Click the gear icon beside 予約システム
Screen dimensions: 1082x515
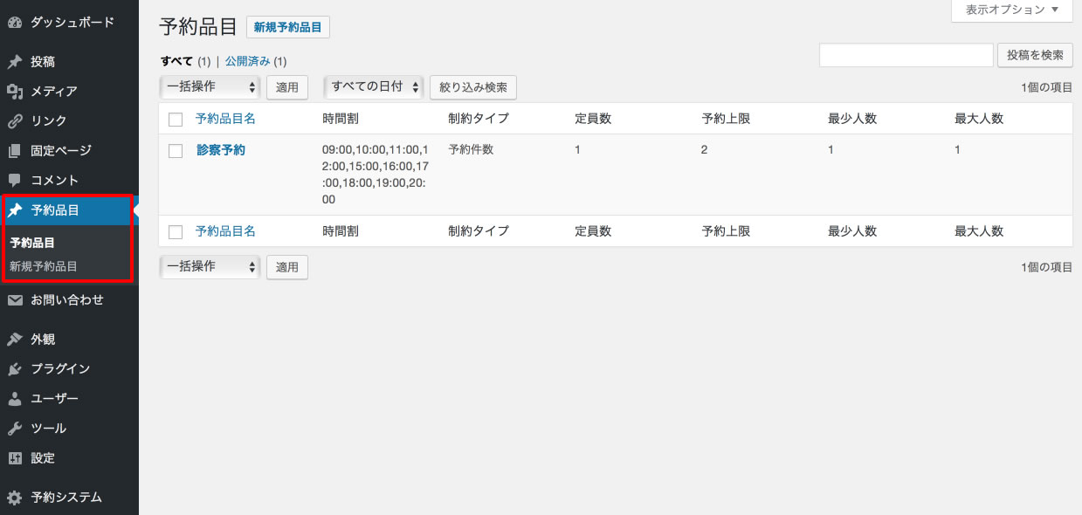[x=15, y=498]
